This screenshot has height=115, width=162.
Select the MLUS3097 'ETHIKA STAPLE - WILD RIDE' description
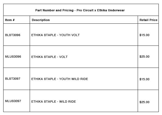(x=53, y=102)
